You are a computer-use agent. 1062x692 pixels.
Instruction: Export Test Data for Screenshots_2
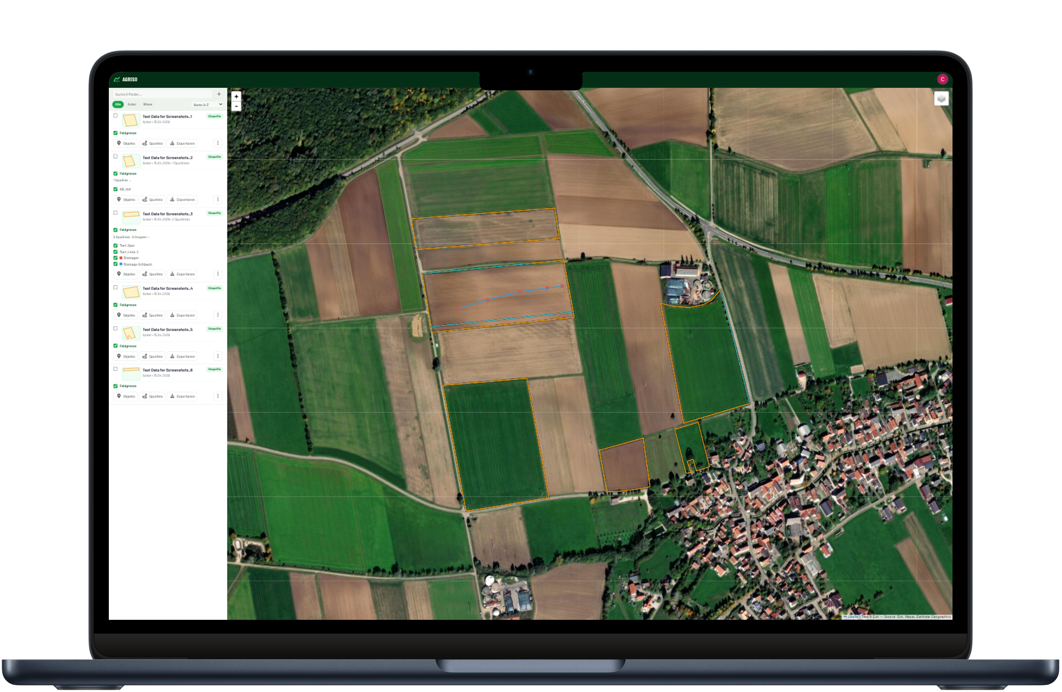182,200
